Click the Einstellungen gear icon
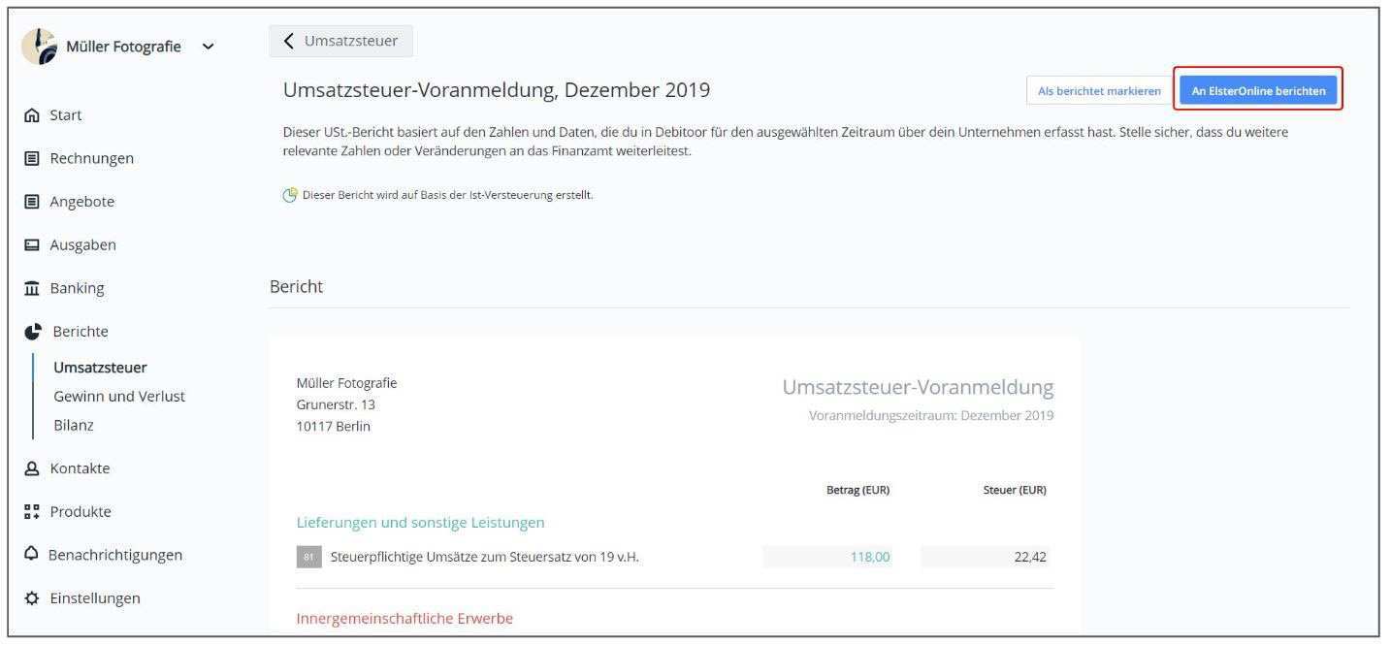Viewport: 1391px width, 645px height. (x=33, y=597)
